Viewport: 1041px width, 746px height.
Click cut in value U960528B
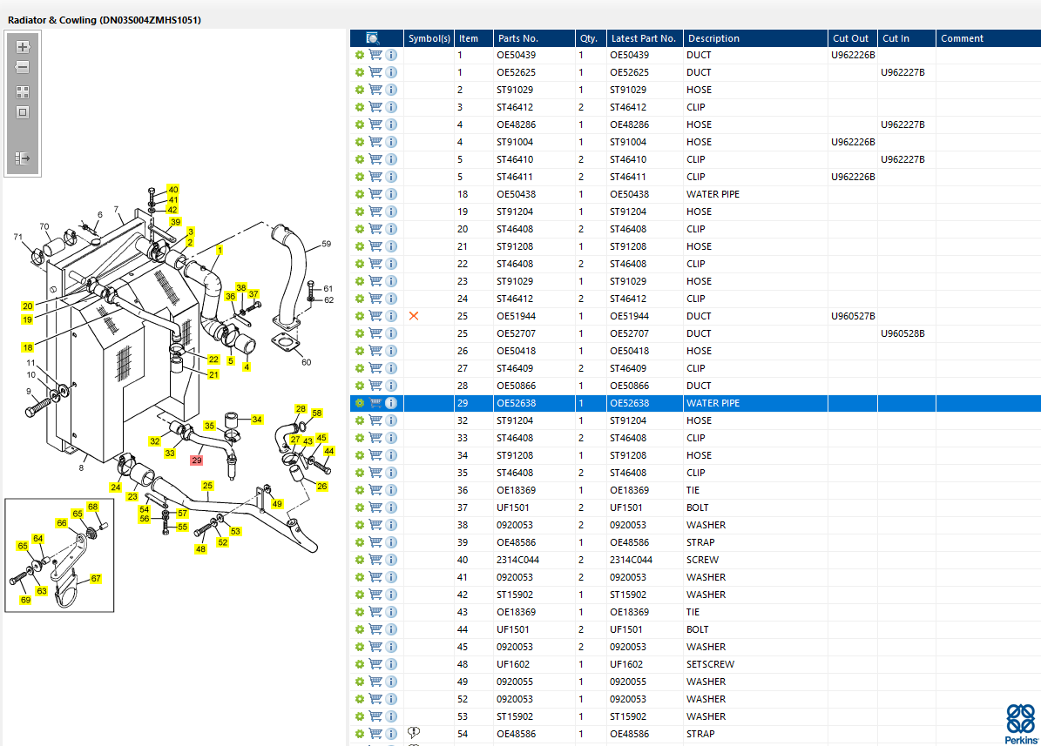902,333
